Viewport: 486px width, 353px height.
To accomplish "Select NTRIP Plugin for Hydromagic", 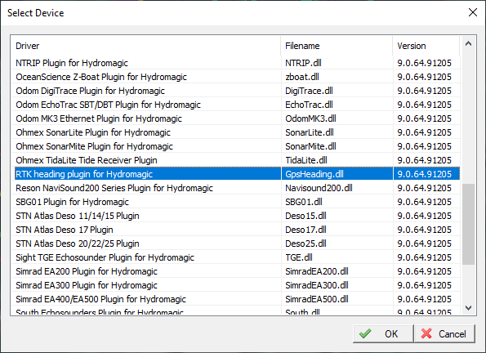I will point(235,63).
